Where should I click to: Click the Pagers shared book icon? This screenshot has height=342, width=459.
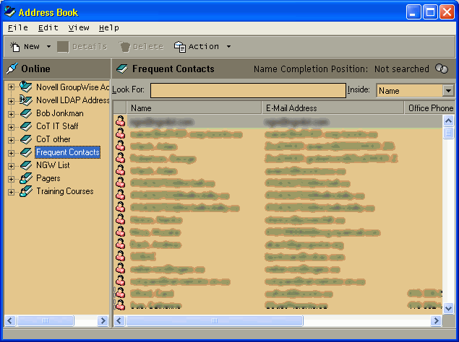pyautogui.click(x=26, y=178)
